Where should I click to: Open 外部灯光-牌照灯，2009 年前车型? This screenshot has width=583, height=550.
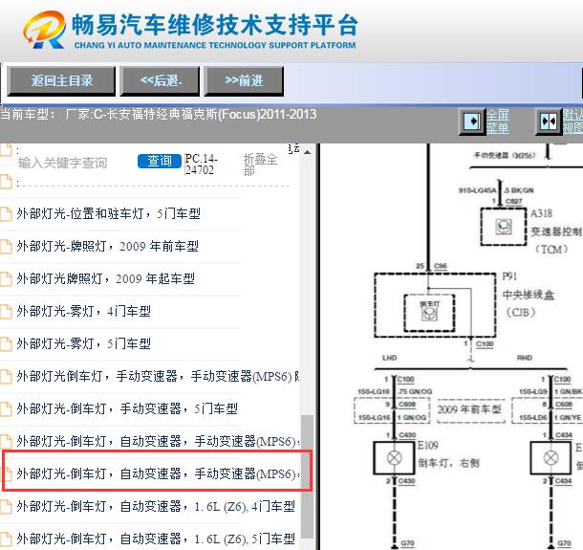(107, 247)
